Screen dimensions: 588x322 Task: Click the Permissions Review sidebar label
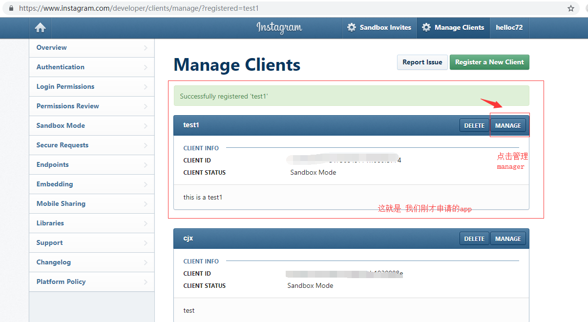click(x=67, y=106)
